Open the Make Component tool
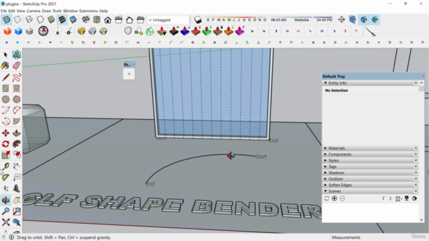The width and height of the screenshot is (429, 241). pyautogui.click(x=16, y=55)
